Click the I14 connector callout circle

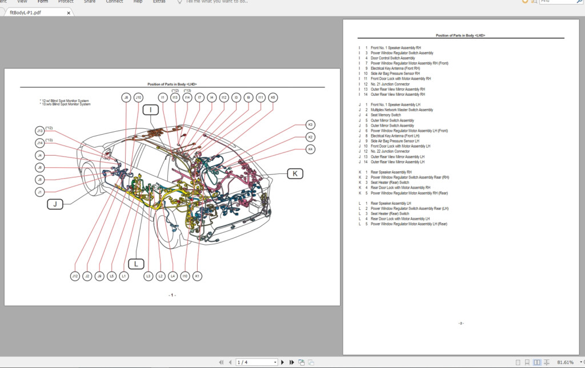pos(187,98)
